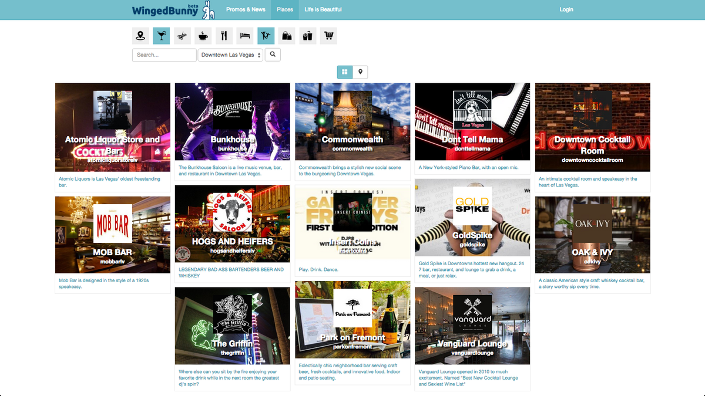Click the magnifier search button
This screenshot has height=396, width=705.
pyautogui.click(x=273, y=55)
